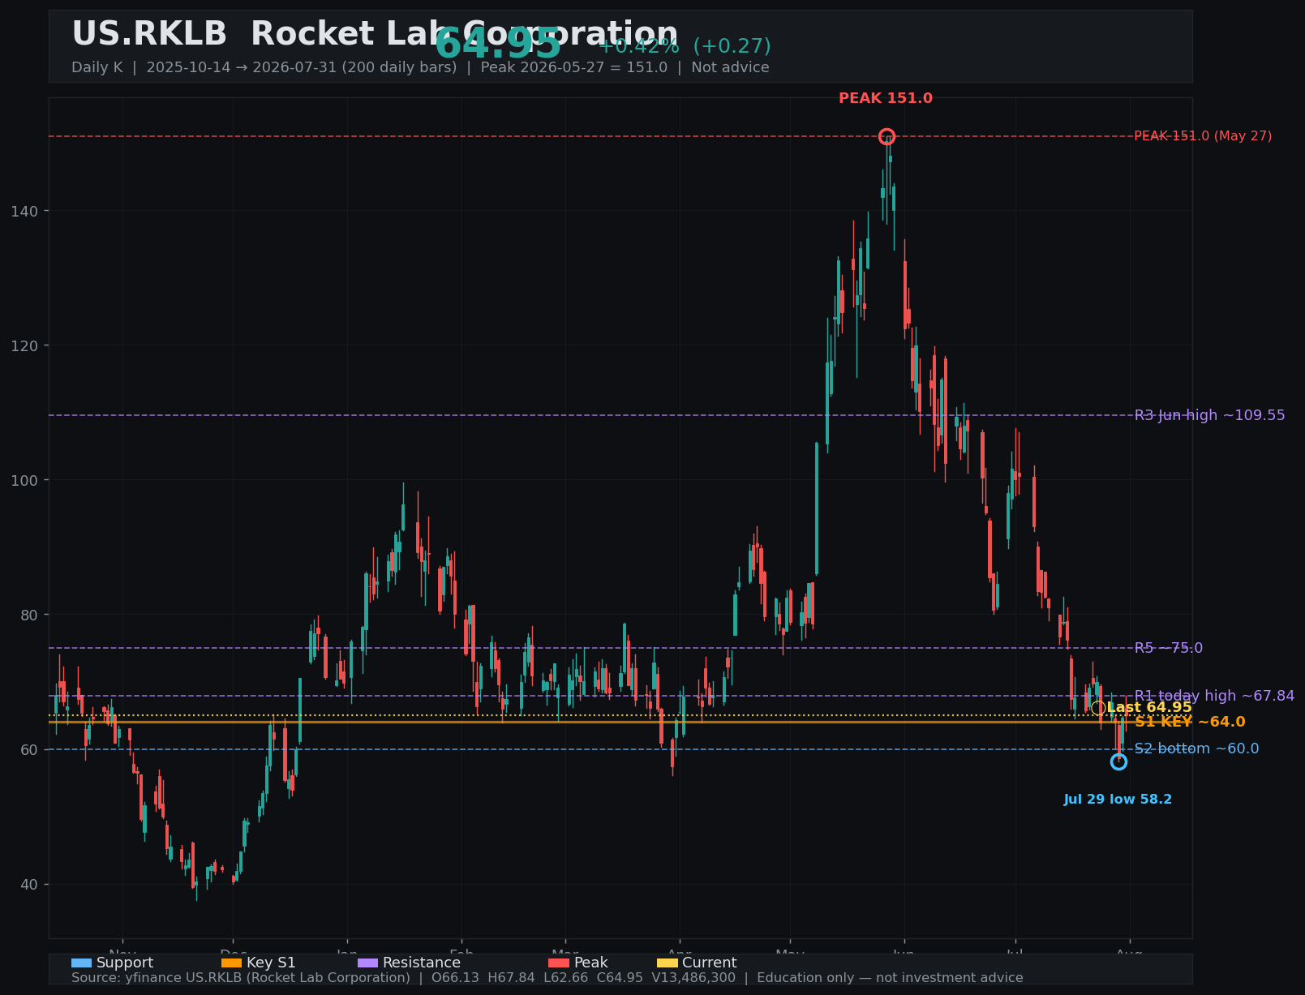Click the 'V13,486,300' volume value in footer

[x=693, y=978]
